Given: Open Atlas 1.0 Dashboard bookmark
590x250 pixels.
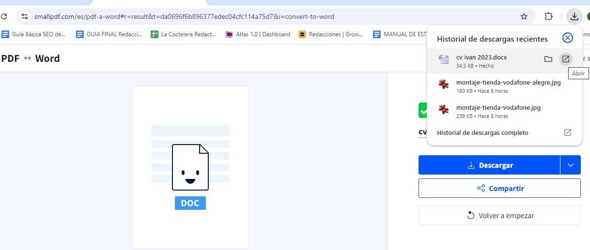Looking at the screenshot, I should tap(258, 34).
